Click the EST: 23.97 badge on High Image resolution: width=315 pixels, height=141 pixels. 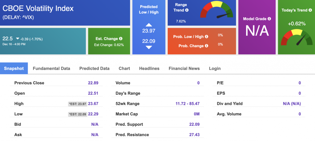pyautogui.click(x=77, y=104)
